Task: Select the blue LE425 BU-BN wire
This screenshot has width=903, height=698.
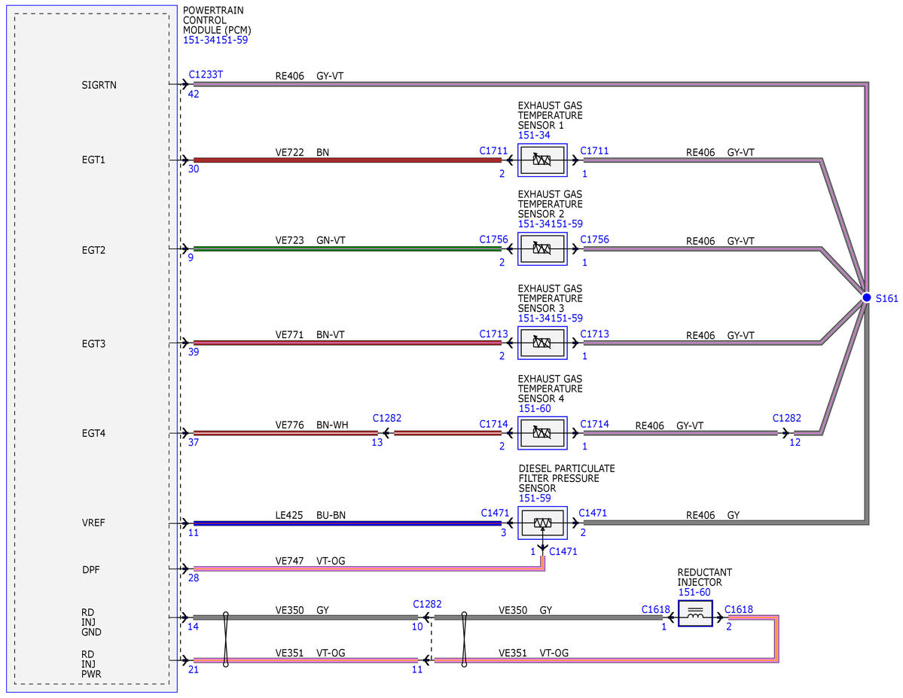Action: point(347,523)
